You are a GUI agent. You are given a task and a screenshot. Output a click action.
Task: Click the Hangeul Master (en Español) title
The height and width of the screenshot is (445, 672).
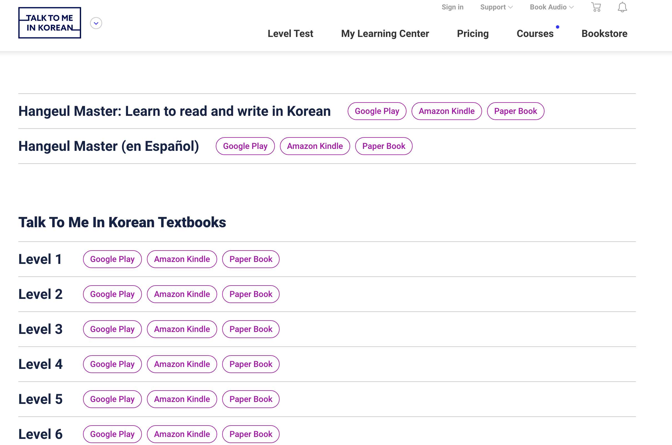click(x=109, y=146)
